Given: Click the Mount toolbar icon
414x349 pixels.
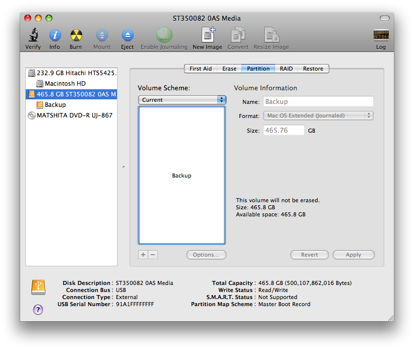Looking at the screenshot, I should (x=102, y=36).
